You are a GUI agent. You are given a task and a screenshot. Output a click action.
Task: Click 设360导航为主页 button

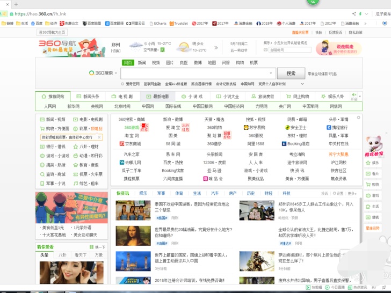[x=52, y=32]
